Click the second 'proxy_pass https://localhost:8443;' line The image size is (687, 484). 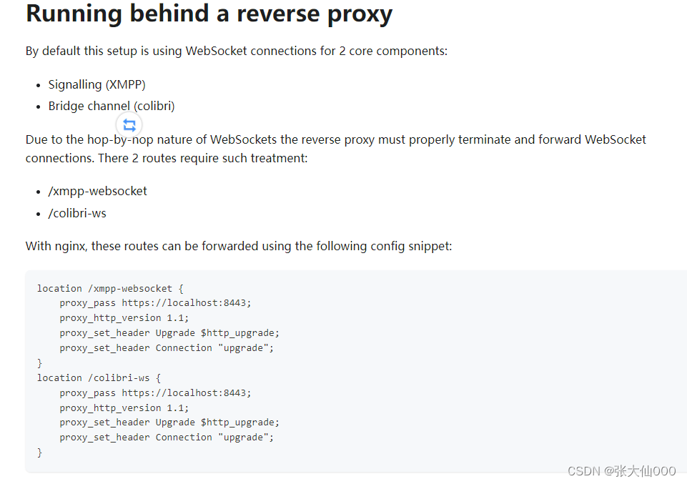[155, 393]
